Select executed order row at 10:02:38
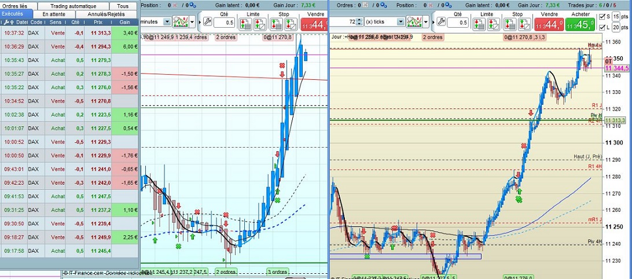632x279 pixels. click(69, 115)
